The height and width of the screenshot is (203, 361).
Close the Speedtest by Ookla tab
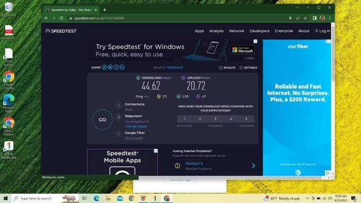96,10
